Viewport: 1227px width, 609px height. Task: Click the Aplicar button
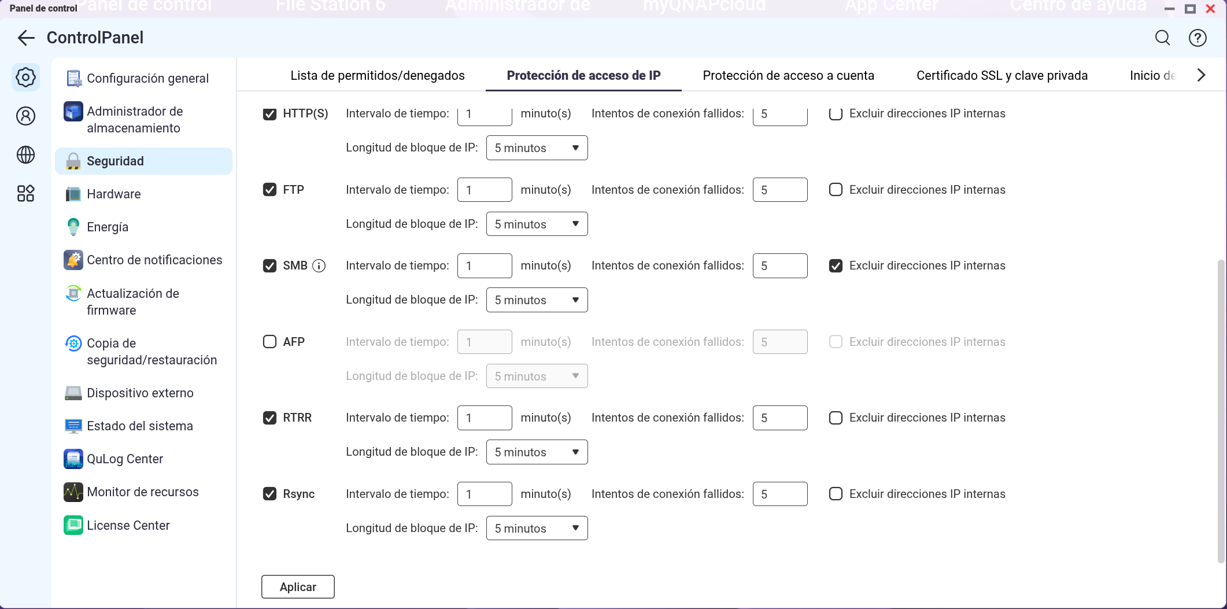point(298,587)
